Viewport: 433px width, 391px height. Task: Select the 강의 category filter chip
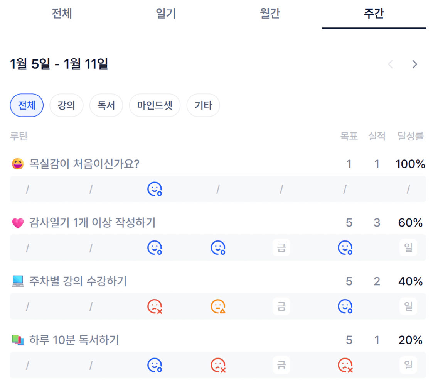66,105
